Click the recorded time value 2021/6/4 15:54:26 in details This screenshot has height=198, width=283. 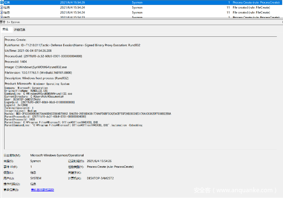[x=100, y=161]
